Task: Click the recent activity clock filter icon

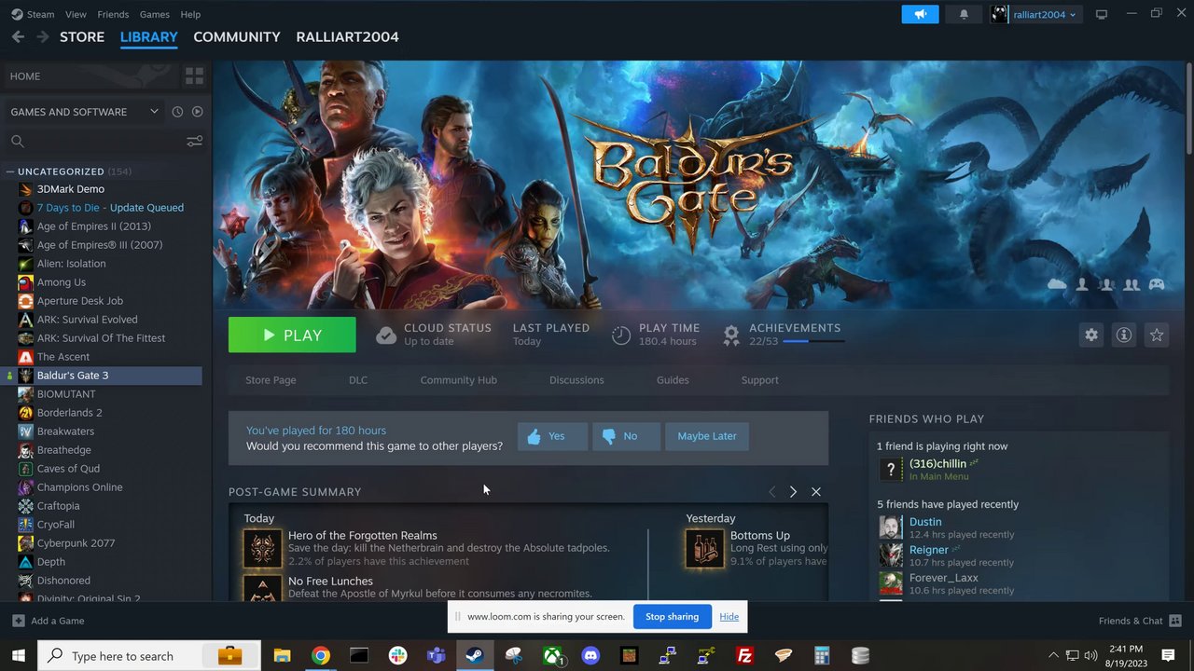Action: pos(177,112)
